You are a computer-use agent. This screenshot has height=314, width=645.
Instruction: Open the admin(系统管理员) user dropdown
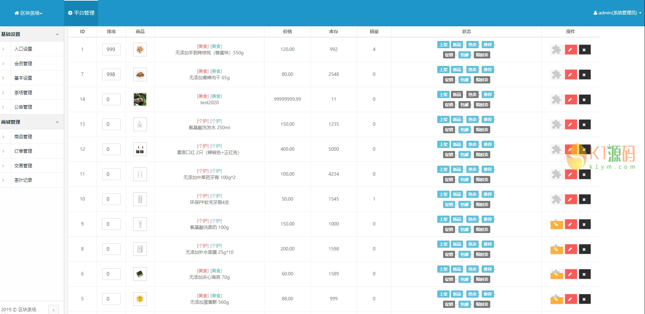(x=617, y=13)
